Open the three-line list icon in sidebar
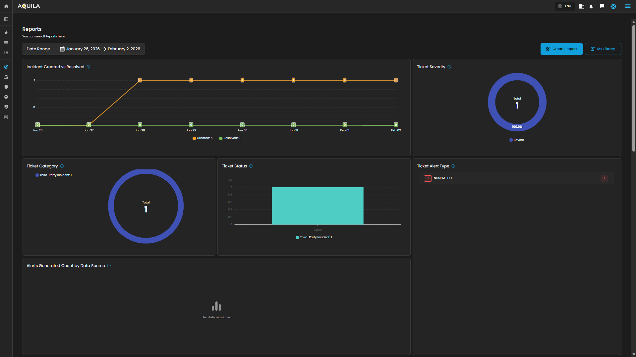The height and width of the screenshot is (357, 636). [x=6, y=43]
